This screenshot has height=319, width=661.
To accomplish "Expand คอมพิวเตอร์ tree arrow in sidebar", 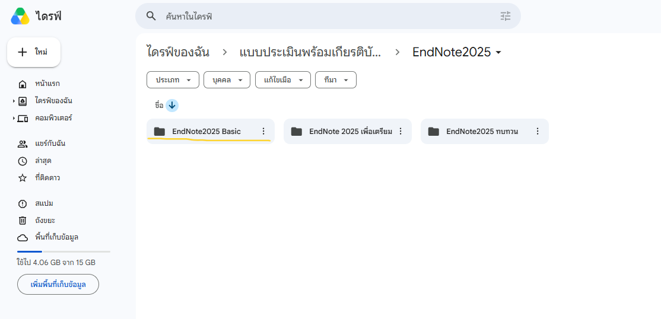I will (14, 119).
